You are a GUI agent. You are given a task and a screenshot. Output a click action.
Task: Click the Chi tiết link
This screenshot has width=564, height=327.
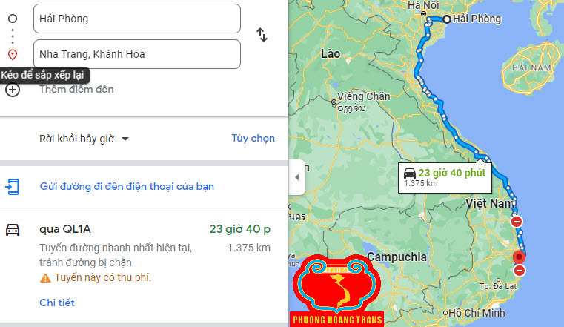[56, 303]
